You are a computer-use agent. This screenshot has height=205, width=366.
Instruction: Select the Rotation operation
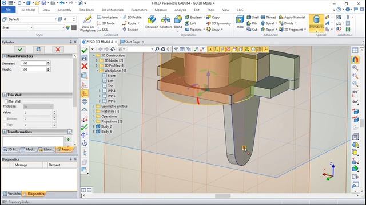click(x=165, y=22)
